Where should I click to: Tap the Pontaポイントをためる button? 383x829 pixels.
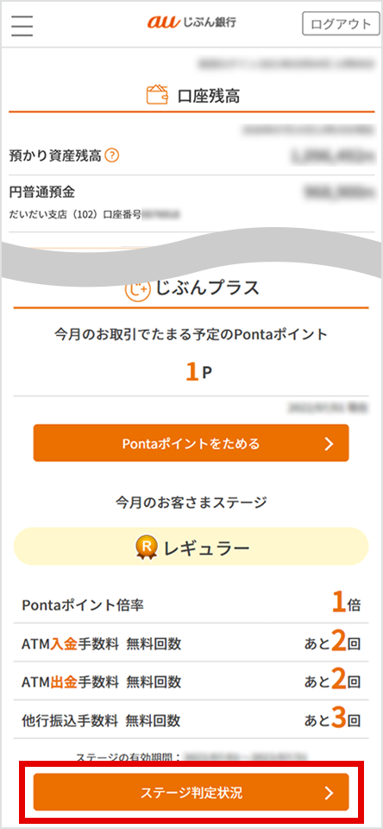191,442
